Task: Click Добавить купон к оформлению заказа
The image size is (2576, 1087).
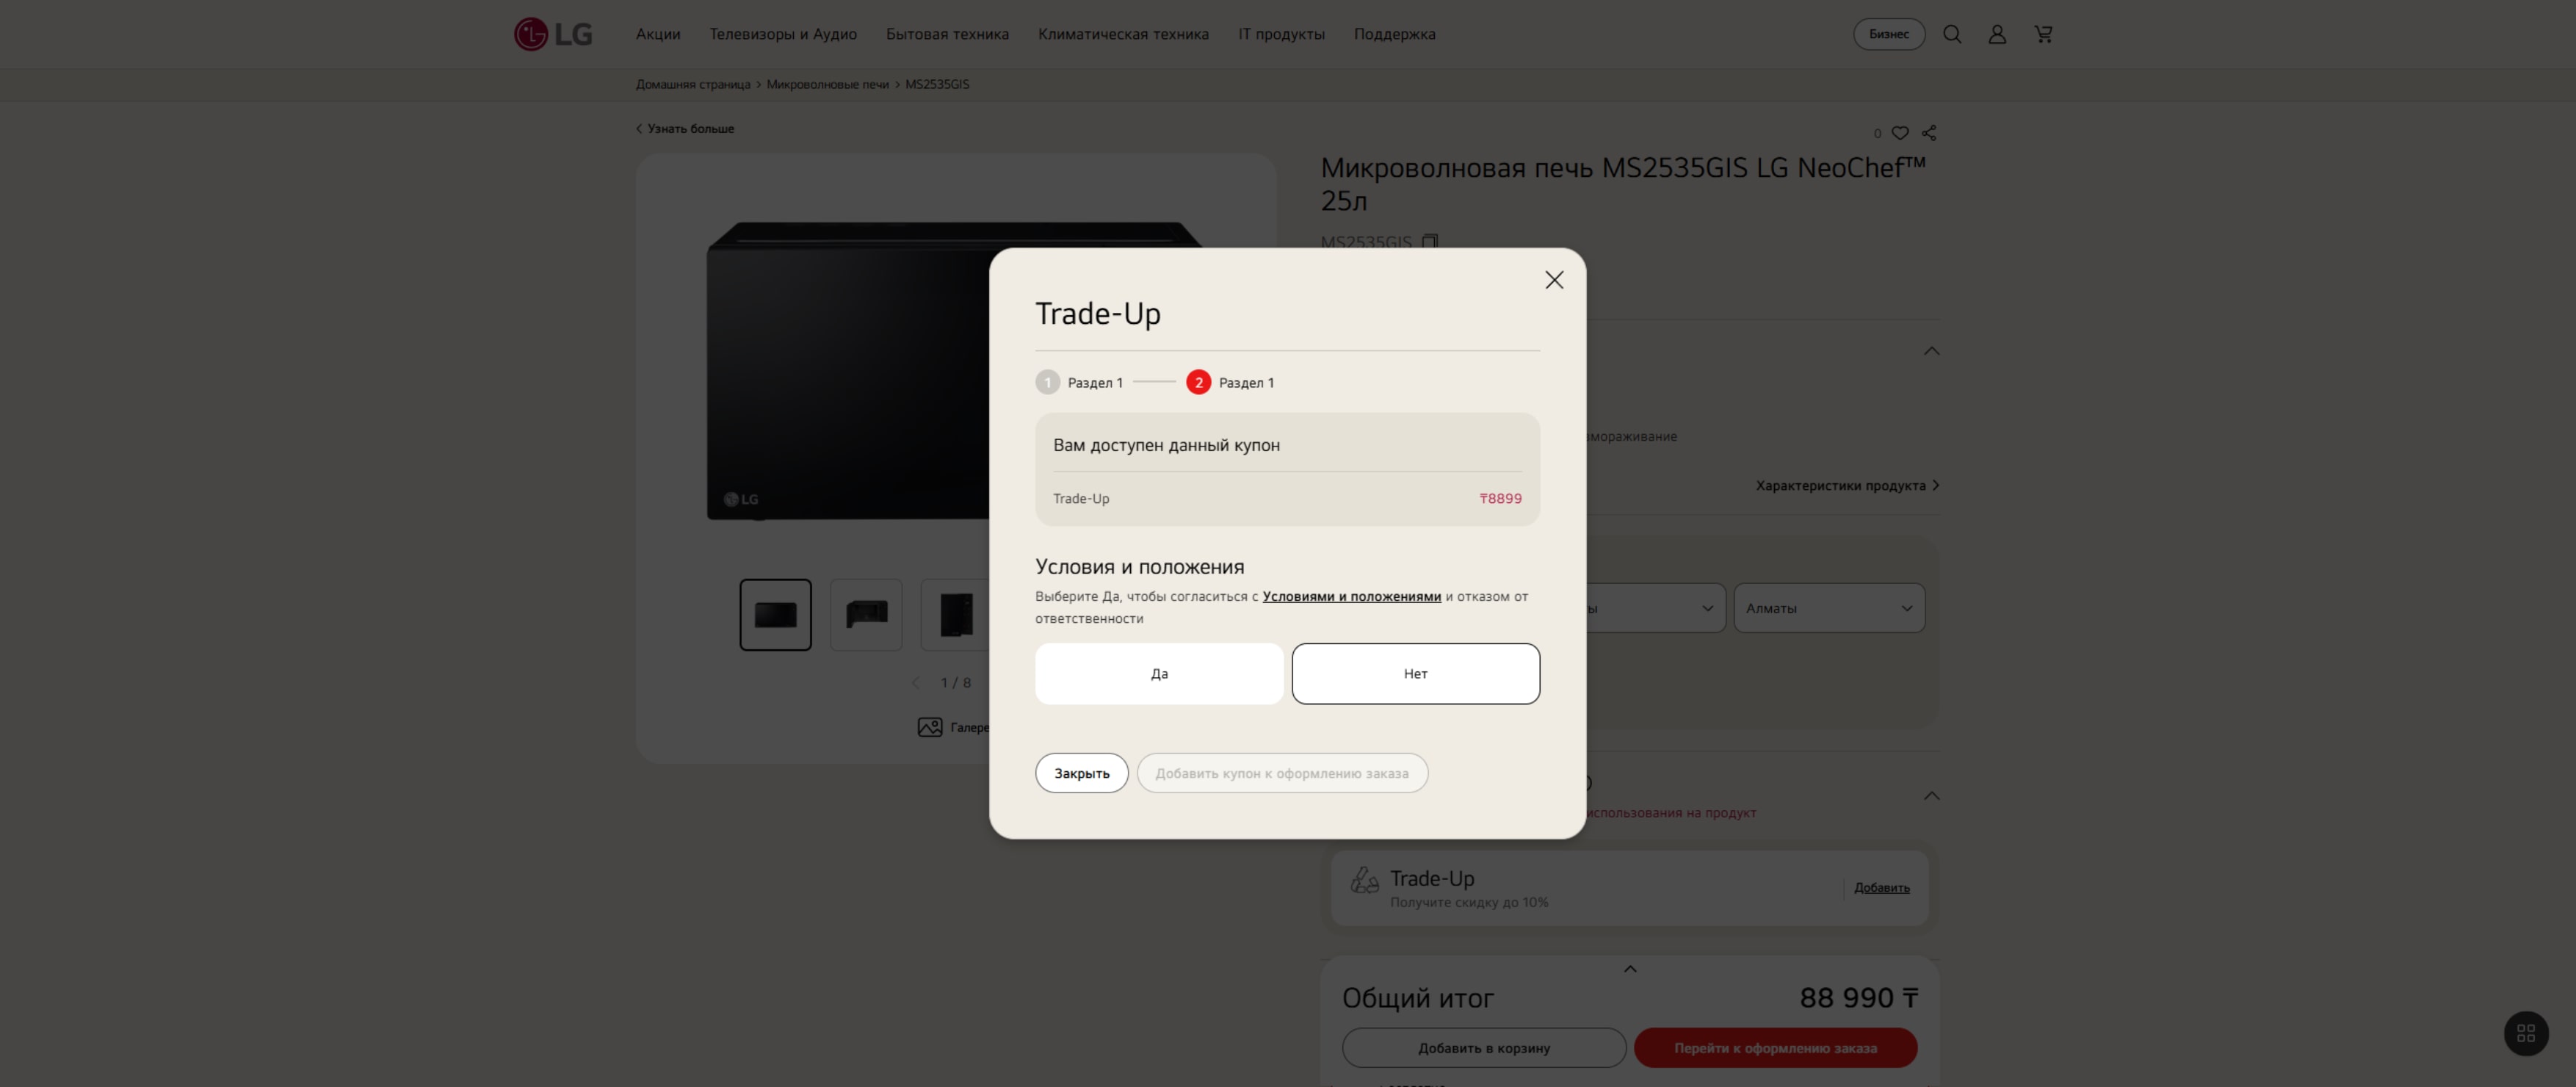Action: click(x=1282, y=773)
